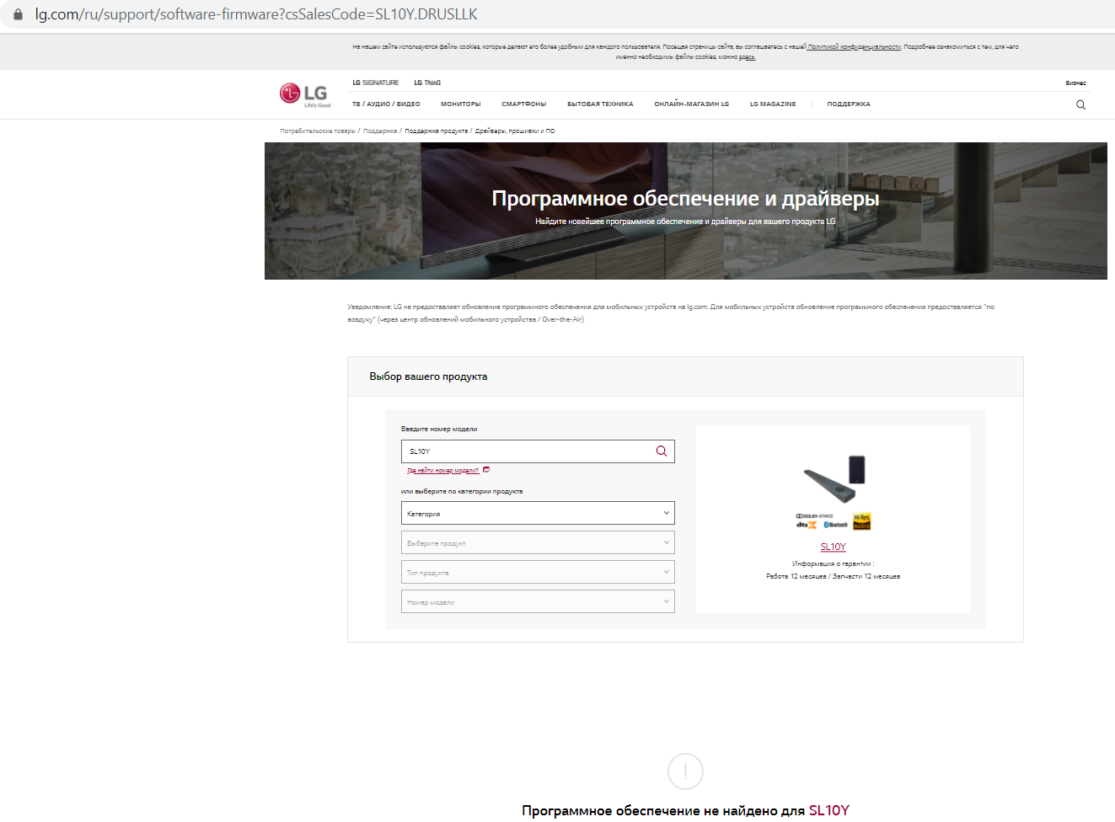The height and width of the screenshot is (822, 1115).
Task: Open the ПОДДЕРЖКА menu item
Action: (x=849, y=104)
